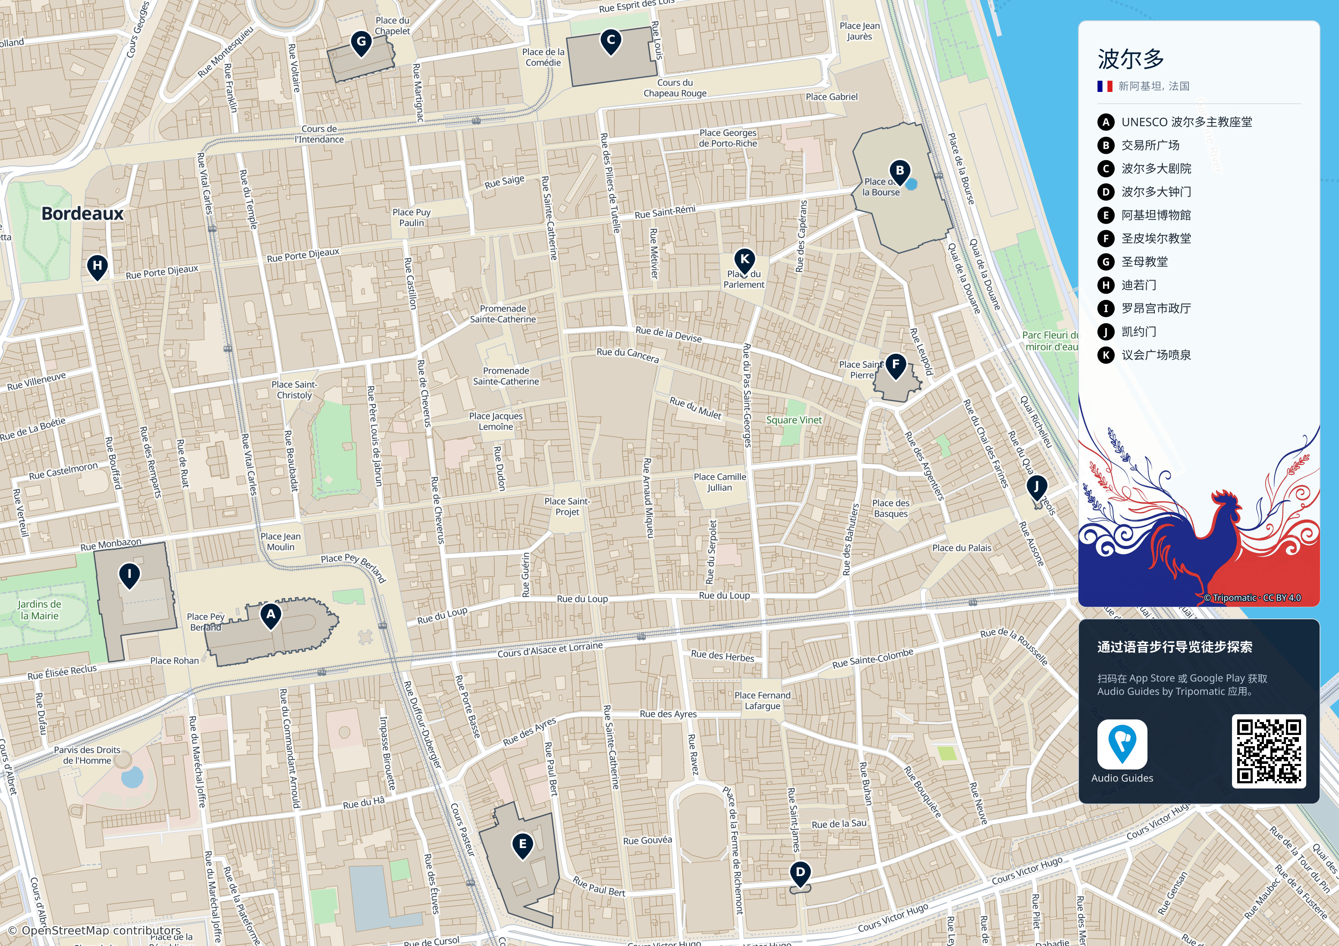Click the Square Vinet label

[x=794, y=420]
